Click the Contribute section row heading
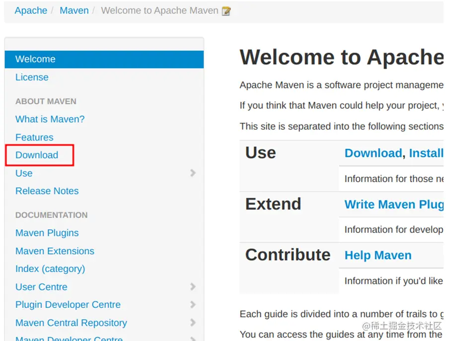 click(288, 255)
